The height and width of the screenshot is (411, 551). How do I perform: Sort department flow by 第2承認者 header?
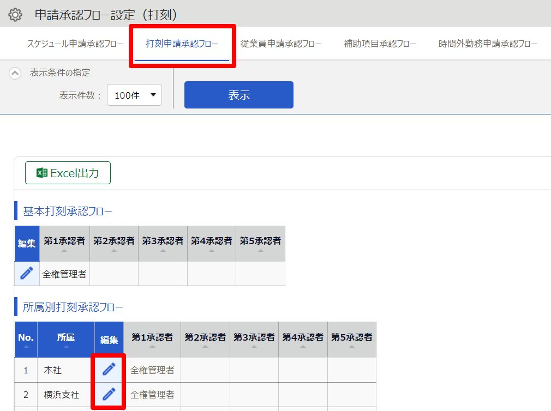coord(205,340)
